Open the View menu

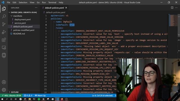(x=32, y=3)
